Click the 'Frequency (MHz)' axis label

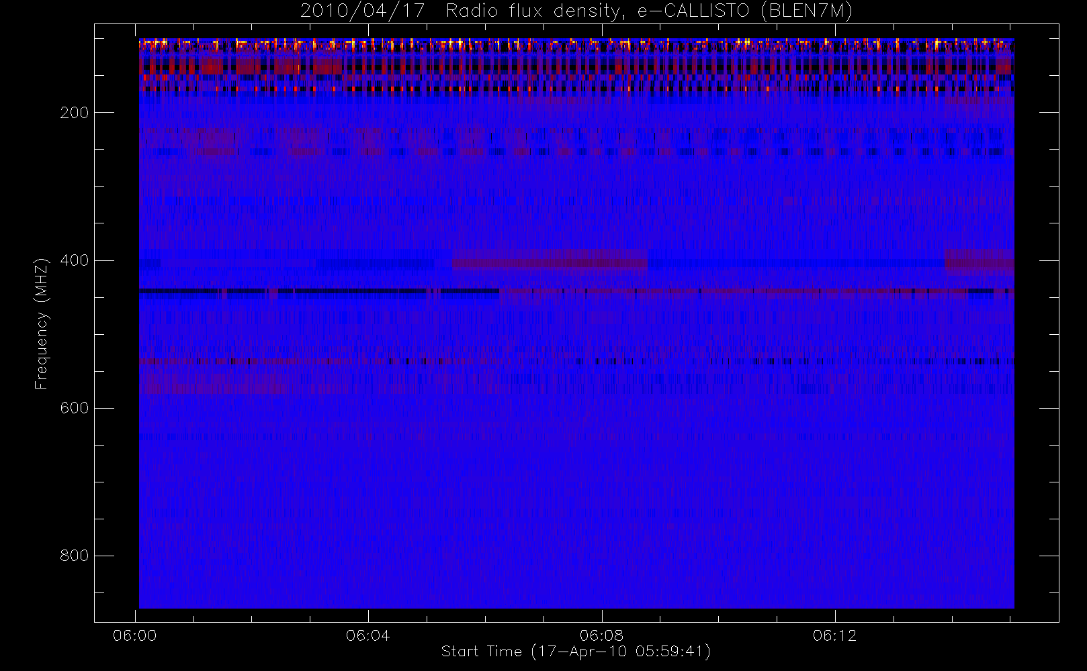[42, 323]
